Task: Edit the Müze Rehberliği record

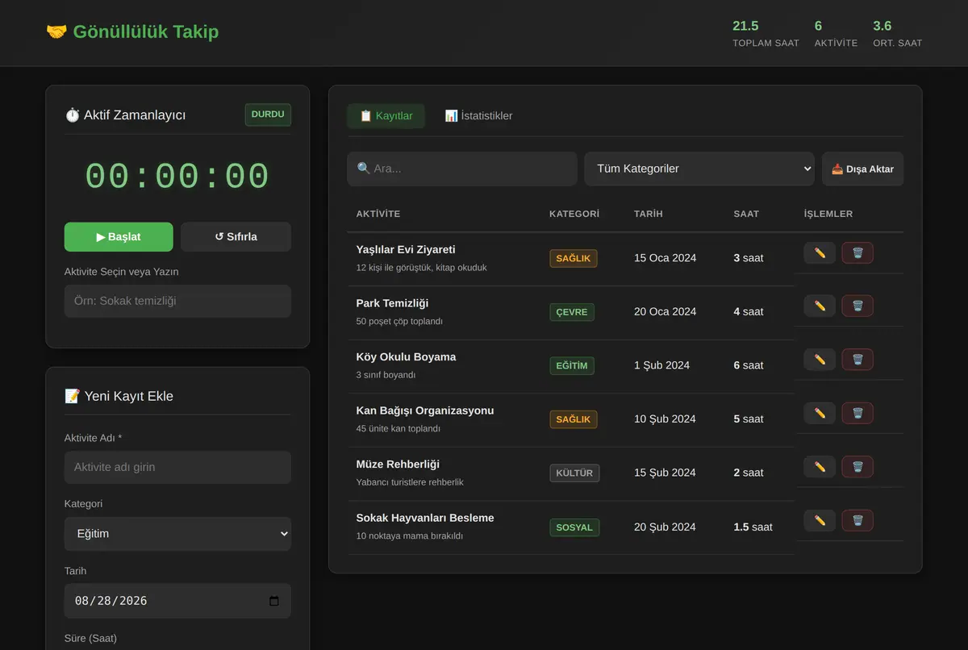Action: (820, 467)
